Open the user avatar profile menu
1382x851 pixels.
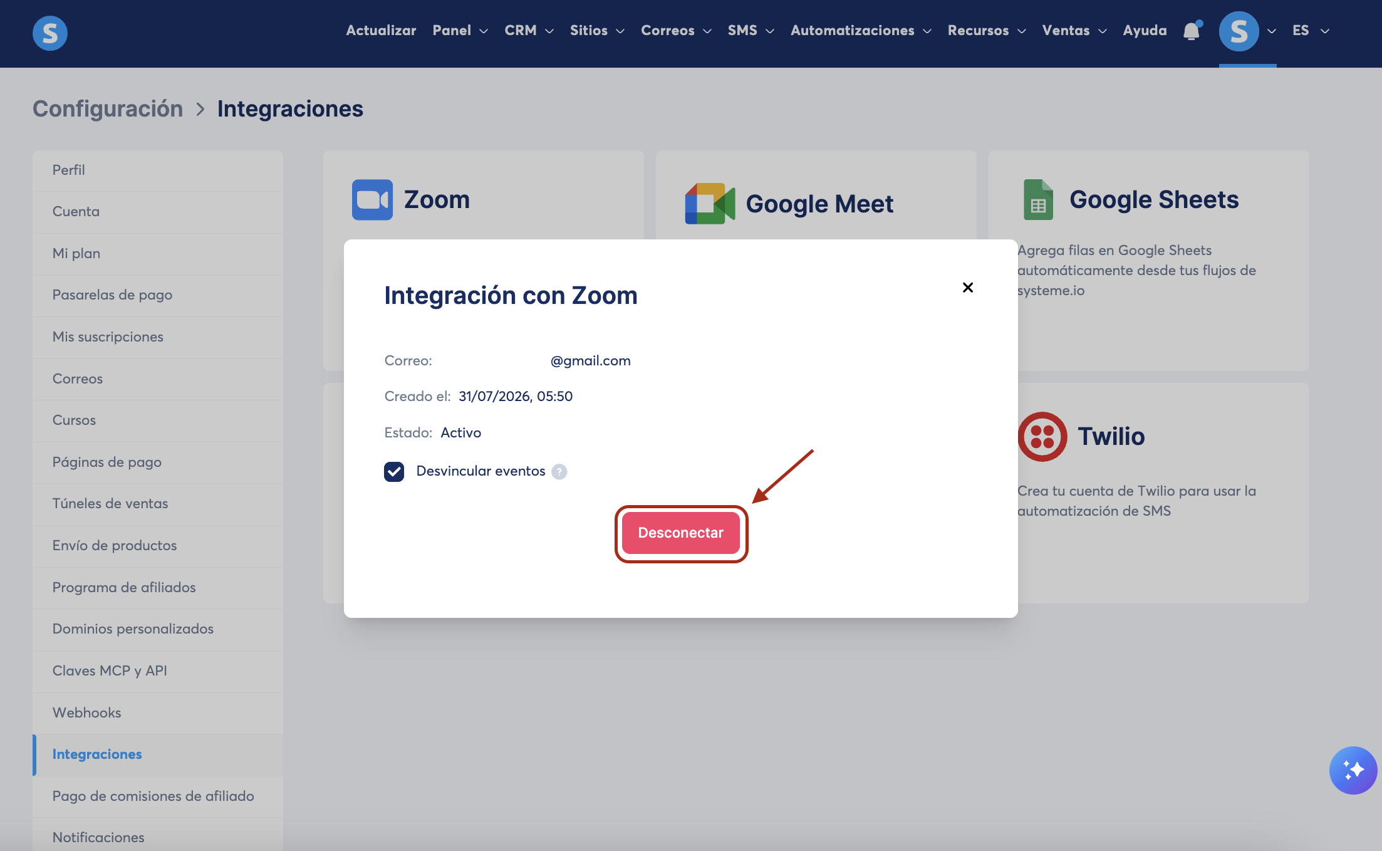click(1239, 31)
